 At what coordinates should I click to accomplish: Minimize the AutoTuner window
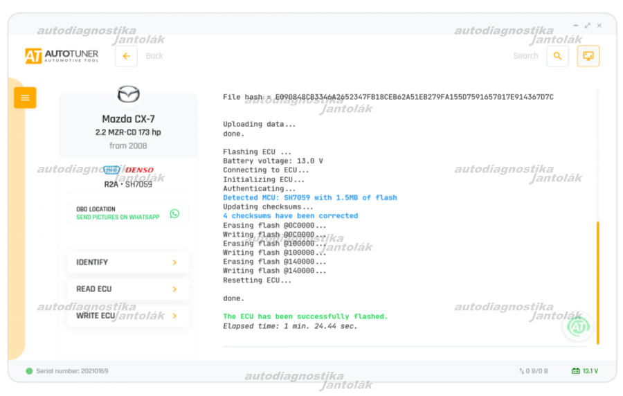pyautogui.click(x=576, y=26)
